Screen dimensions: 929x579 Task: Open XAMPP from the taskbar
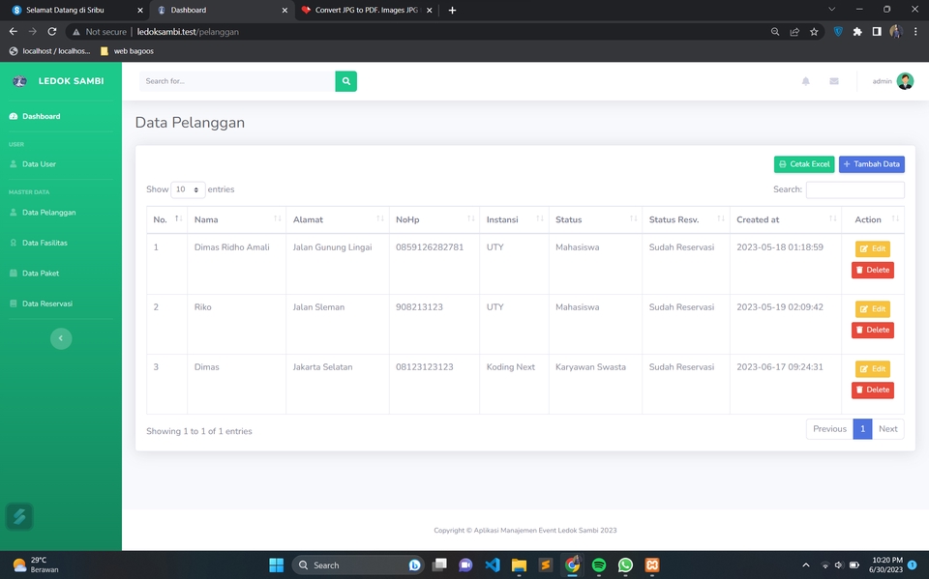click(651, 565)
